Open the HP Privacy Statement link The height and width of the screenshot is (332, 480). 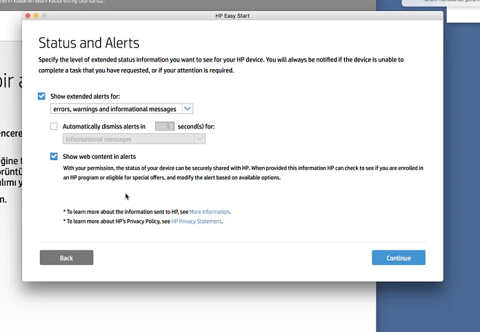pyautogui.click(x=197, y=222)
